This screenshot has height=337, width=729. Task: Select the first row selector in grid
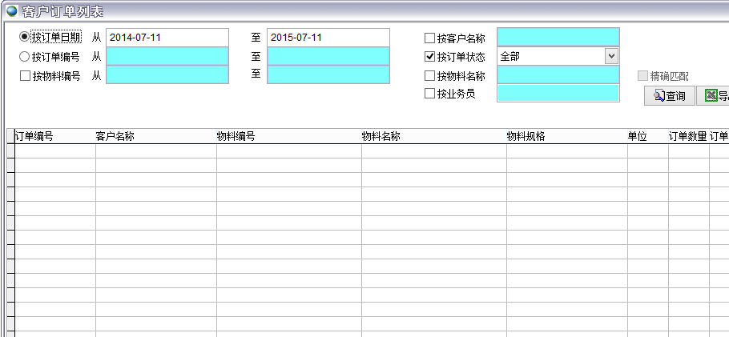[x=10, y=151]
